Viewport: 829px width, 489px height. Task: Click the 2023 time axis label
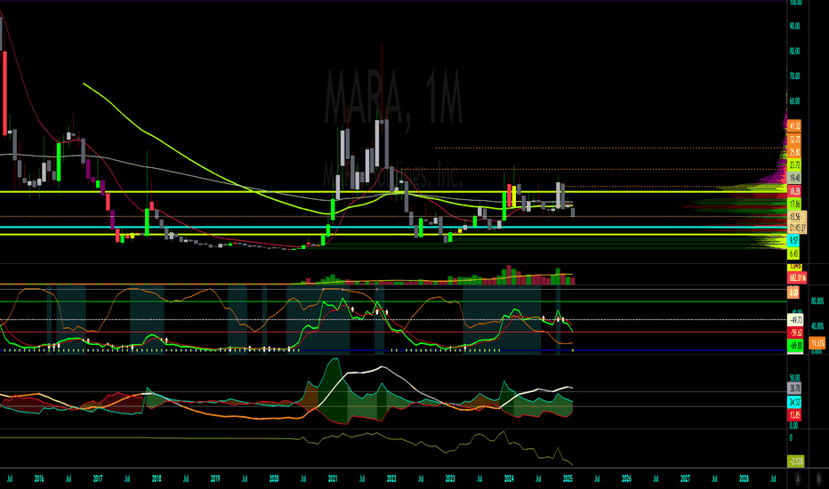(x=450, y=478)
